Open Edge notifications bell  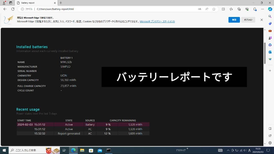tap(254, 9)
